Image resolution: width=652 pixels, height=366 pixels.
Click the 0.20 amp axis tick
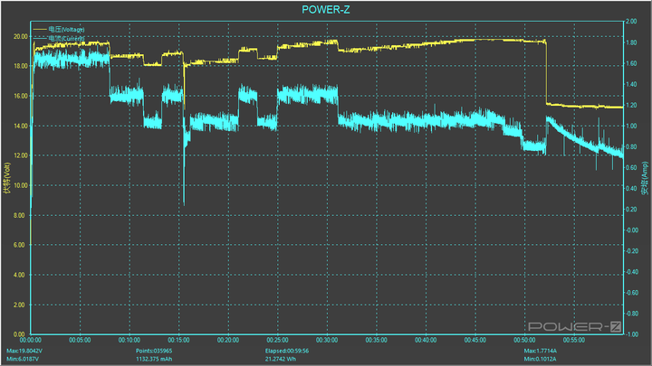[631, 210]
